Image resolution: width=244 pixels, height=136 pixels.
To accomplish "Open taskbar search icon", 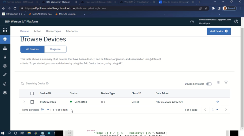I will point(9,133).
